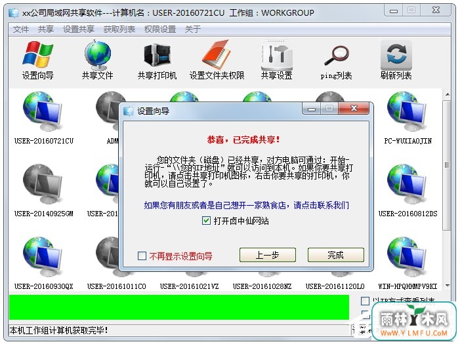Minimize the 设置向导 dialog

[x=312, y=109]
